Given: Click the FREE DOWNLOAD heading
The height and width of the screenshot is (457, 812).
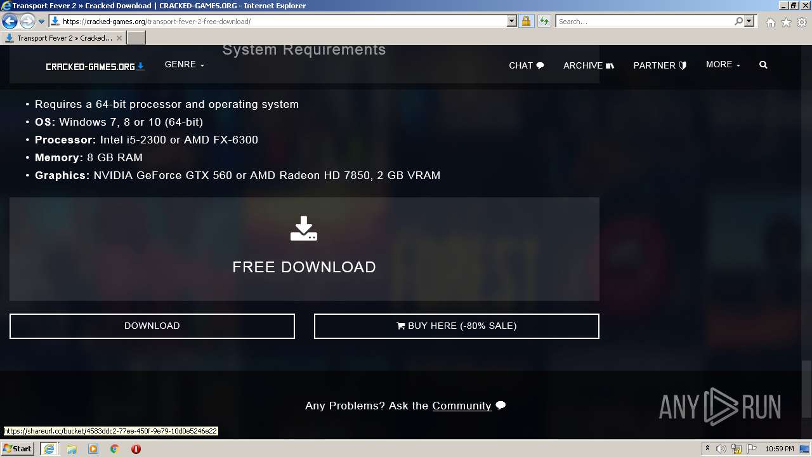Looking at the screenshot, I should 304,267.
